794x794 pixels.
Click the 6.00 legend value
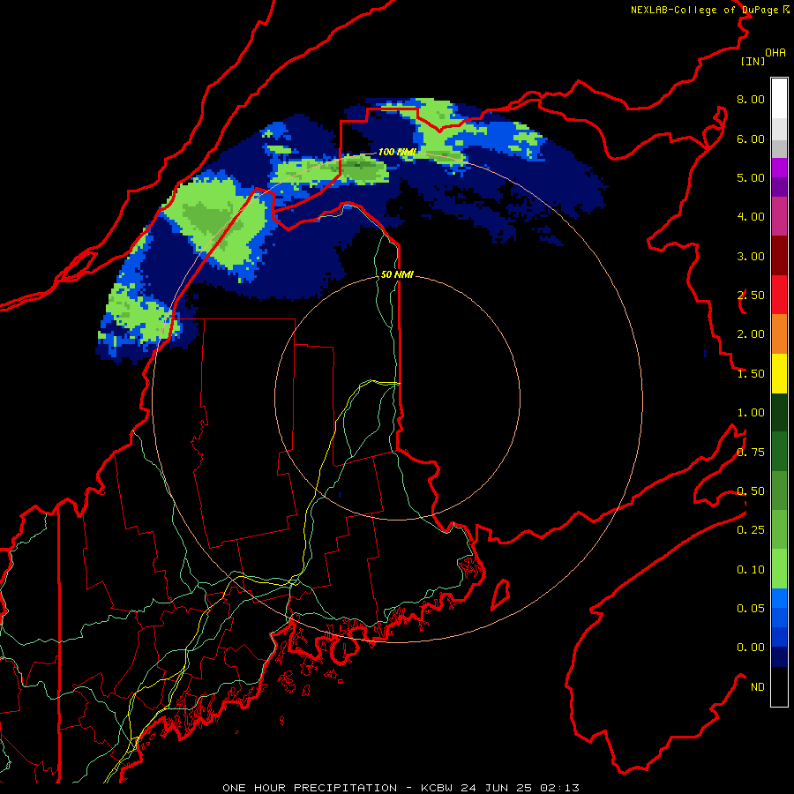751,139
